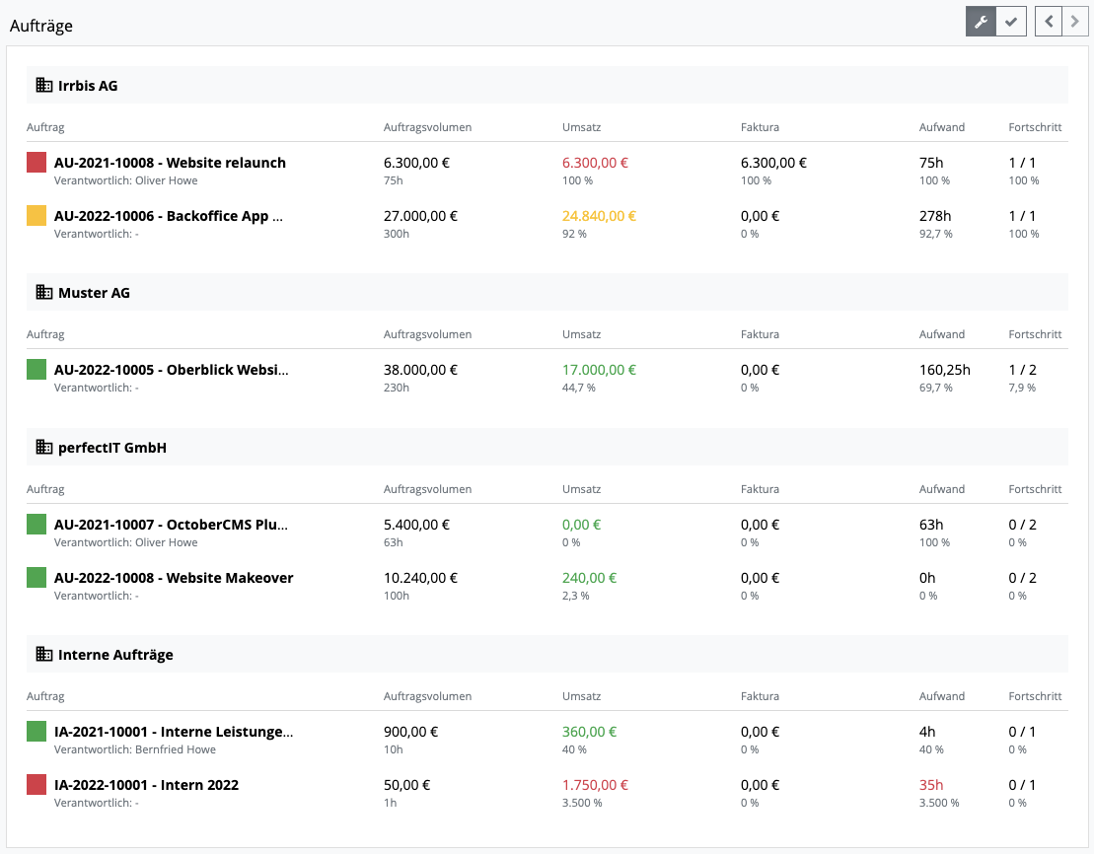Click the building icon beside Interne Aufträge
Image resolution: width=1094 pixels, height=854 pixels.
pos(44,655)
